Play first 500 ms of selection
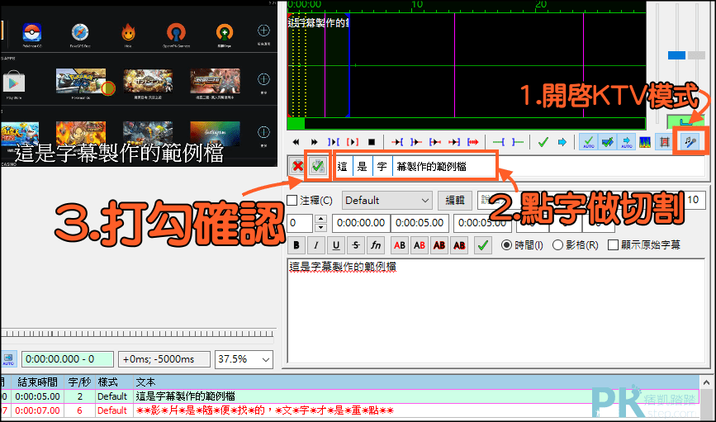This screenshot has height=422, width=716. click(x=434, y=142)
